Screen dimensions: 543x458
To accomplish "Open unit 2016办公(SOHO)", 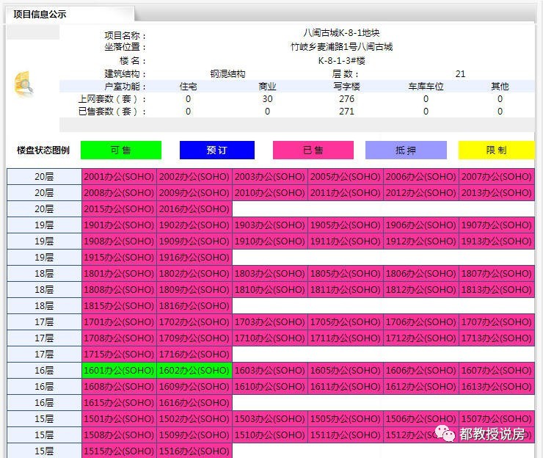I will point(194,209).
